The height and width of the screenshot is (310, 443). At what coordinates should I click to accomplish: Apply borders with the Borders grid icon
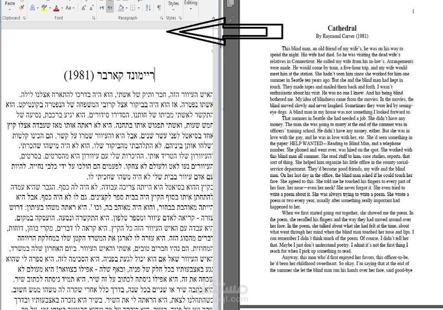[x=133, y=8]
